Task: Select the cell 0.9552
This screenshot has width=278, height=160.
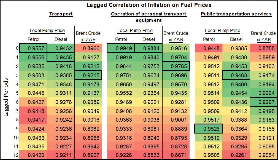Action: tap(121, 93)
